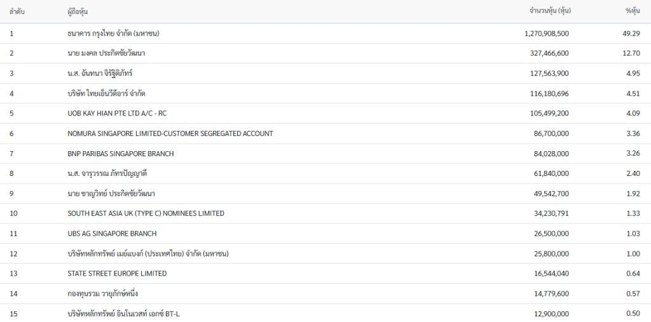This screenshot has height=322, width=651.
Task: Click share count 12,900,000
Action: (x=551, y=314)
